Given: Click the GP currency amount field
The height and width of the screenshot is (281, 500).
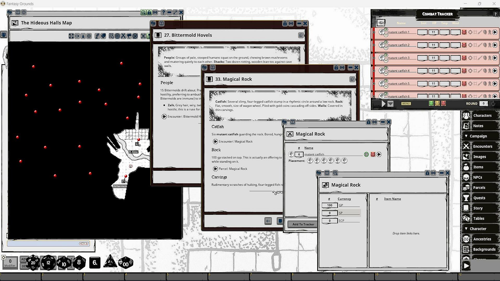Looking at the screenshot, I should tap(329, 205).
